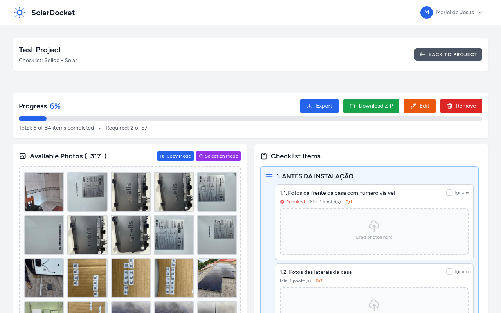This screenshot has height=313, width=501.
Task: Click the red Required status icon
Action: pos(282,202)
